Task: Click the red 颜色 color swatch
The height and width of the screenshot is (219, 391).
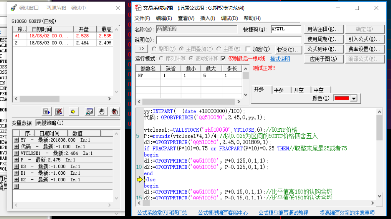Action: [x=342, y=98]
